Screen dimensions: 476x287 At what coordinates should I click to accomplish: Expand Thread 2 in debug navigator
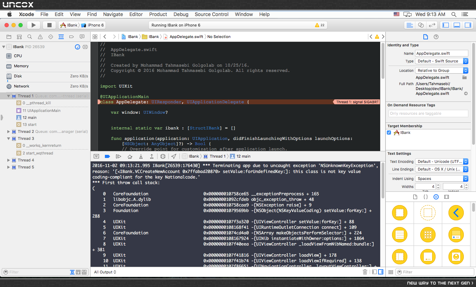click(9, 131)
